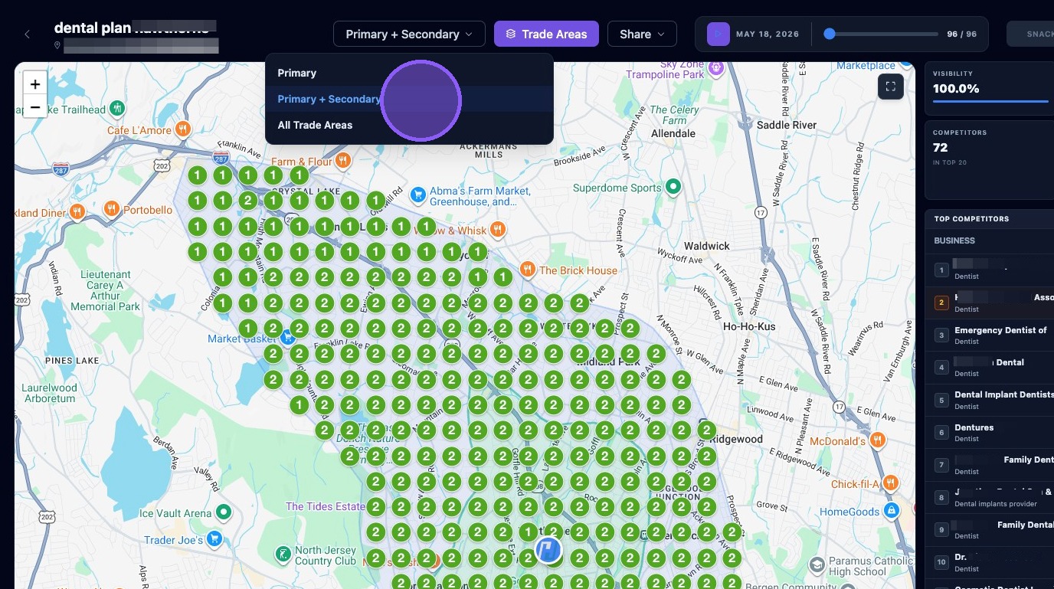Click the Wow & Whisk restaurant pin
This screenshot has height=589, width=1054.
[x=498, y=229]
